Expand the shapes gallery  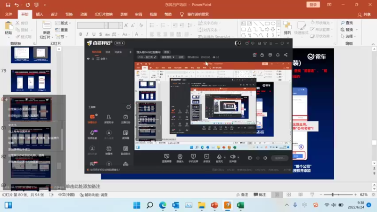(279, 36)
